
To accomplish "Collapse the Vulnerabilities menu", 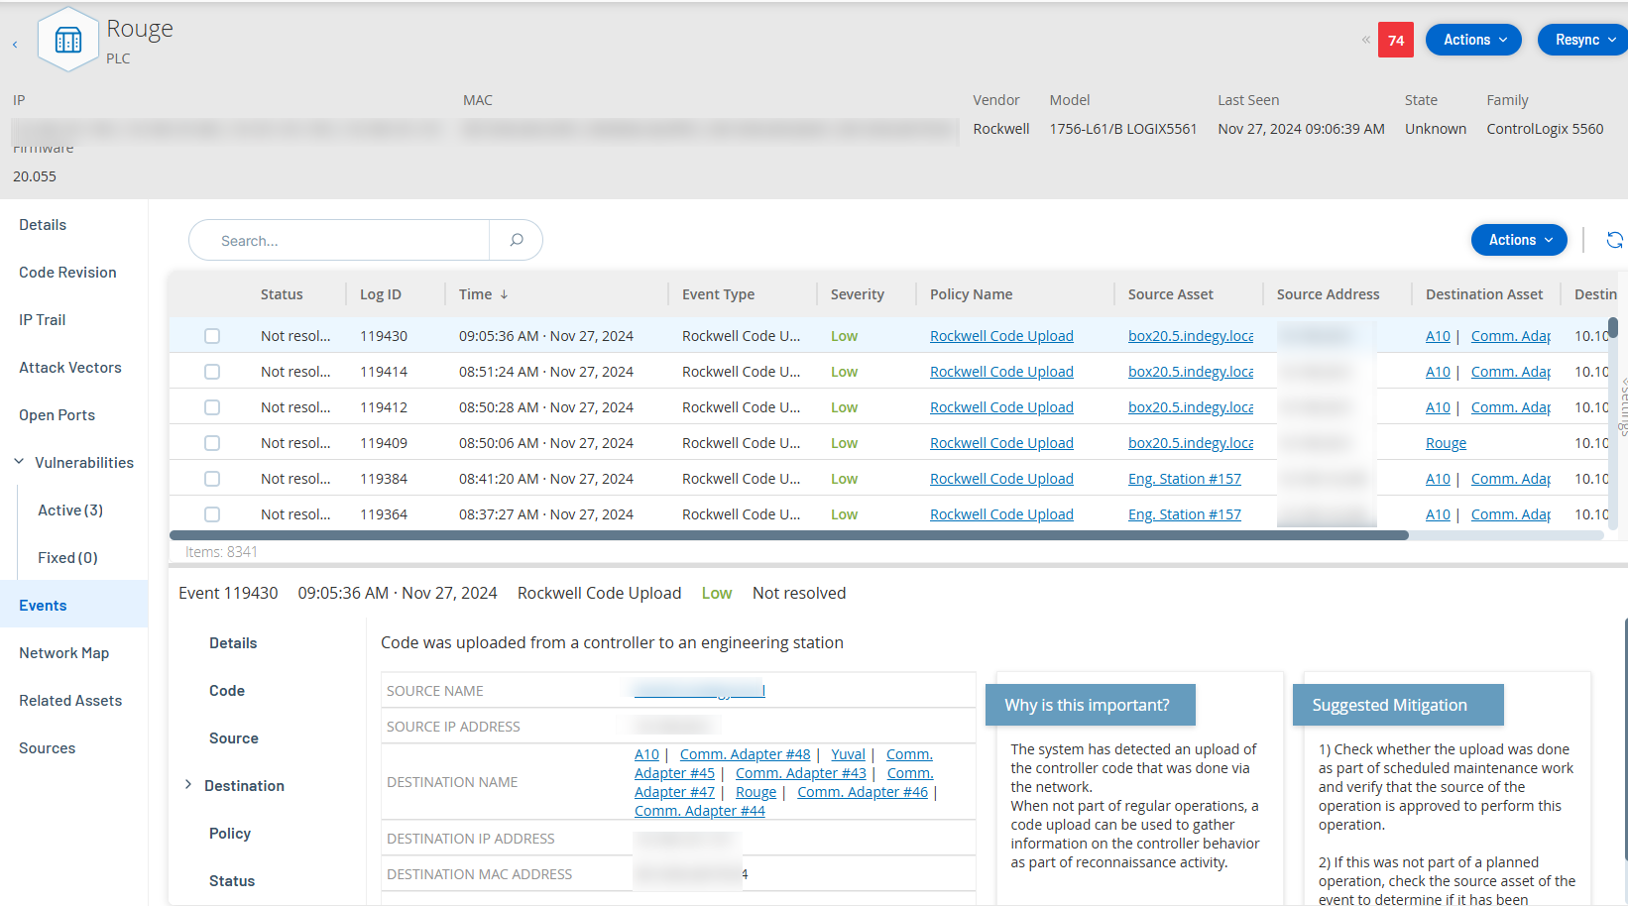I will (20, 462).
